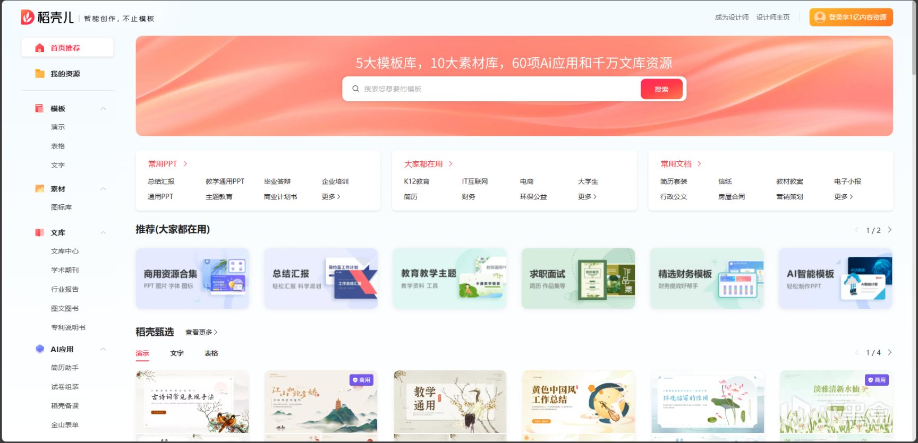Open 演示 templates in sidebar
Image resolution: width=918 pixels, height=443 pixels.
58,127
